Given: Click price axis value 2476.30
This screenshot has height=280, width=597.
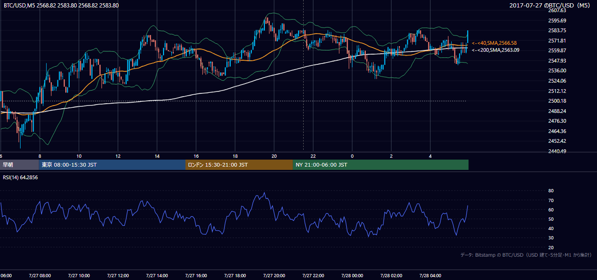Looking at the screenshot, I should pyautogui.click(x=557, y=121).
